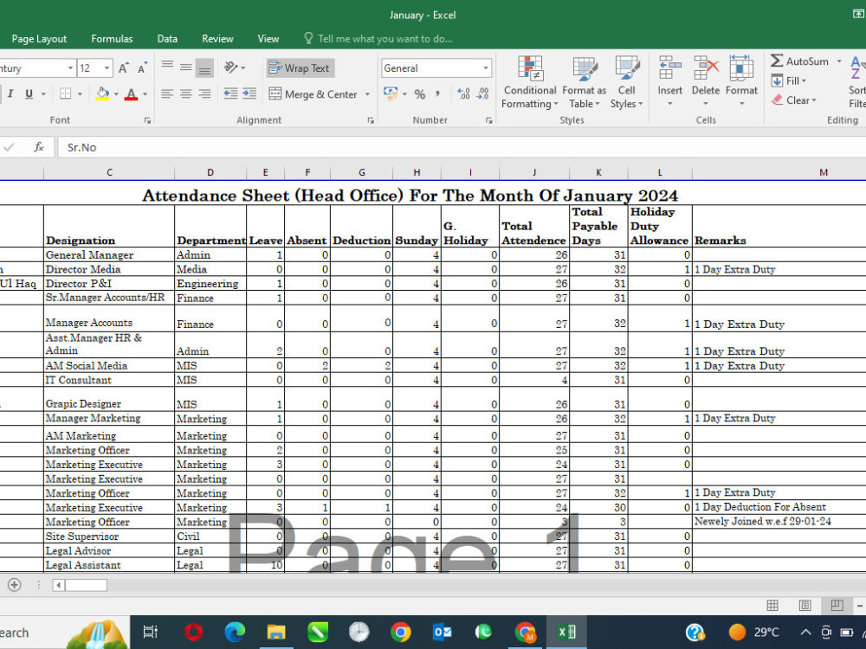Increase cell indent

point(249,93)
